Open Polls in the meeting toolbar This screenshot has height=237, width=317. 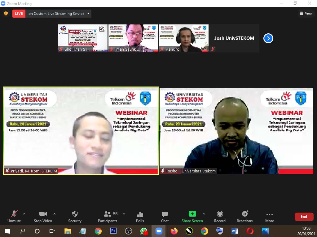pos(140,217)
